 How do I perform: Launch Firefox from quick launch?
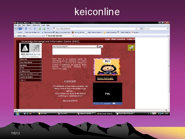pos(30,114)
